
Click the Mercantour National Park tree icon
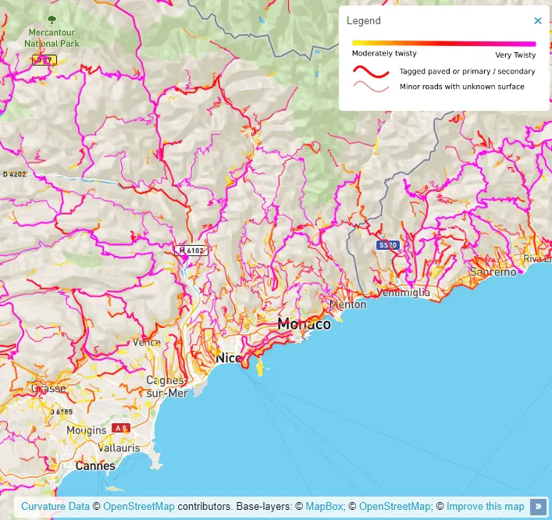click(x=52, y=20)
